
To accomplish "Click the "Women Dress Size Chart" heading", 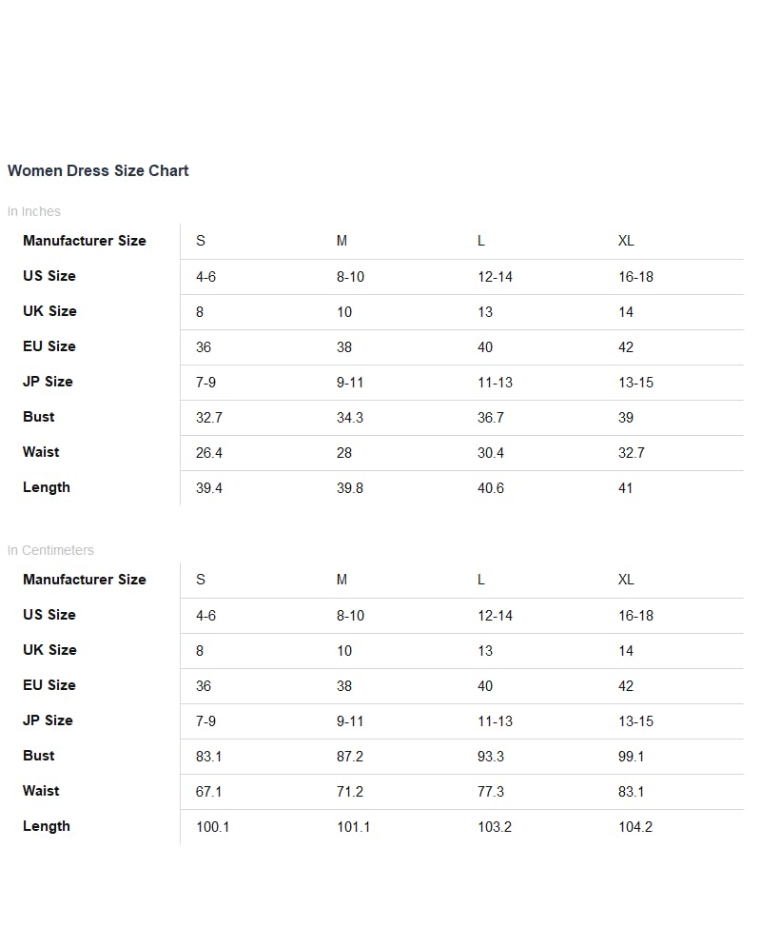I will (98, 170).
